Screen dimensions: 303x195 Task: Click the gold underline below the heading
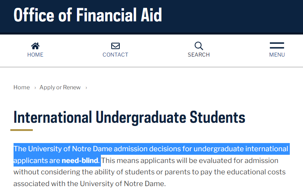21,130
